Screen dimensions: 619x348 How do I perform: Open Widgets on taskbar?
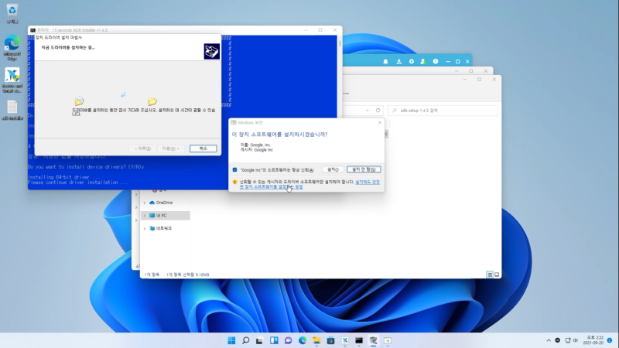pos(274,340)
